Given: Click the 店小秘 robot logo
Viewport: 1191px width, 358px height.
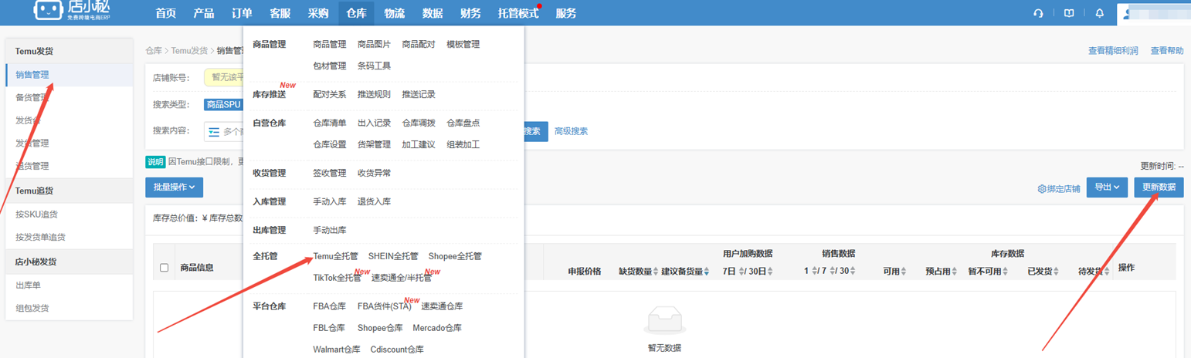Looking at the screenshot, I should [49, 11].
